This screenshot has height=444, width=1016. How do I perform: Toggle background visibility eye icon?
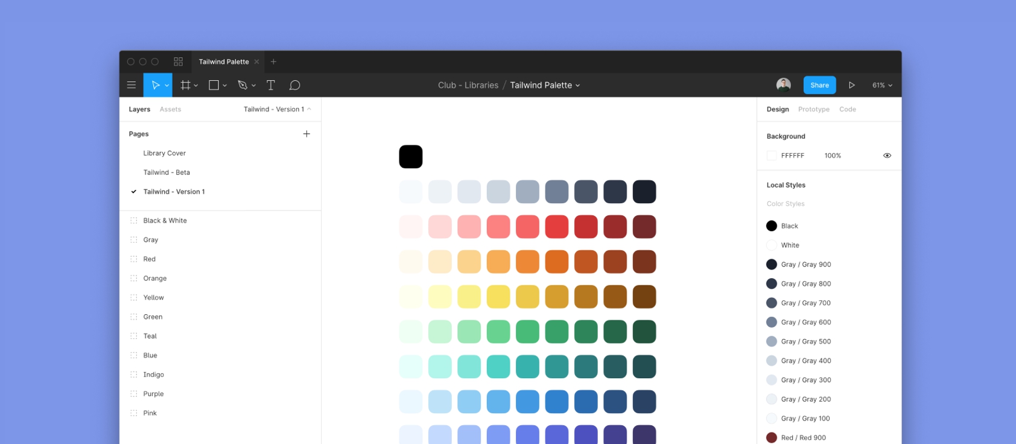(x=887, y=156)
